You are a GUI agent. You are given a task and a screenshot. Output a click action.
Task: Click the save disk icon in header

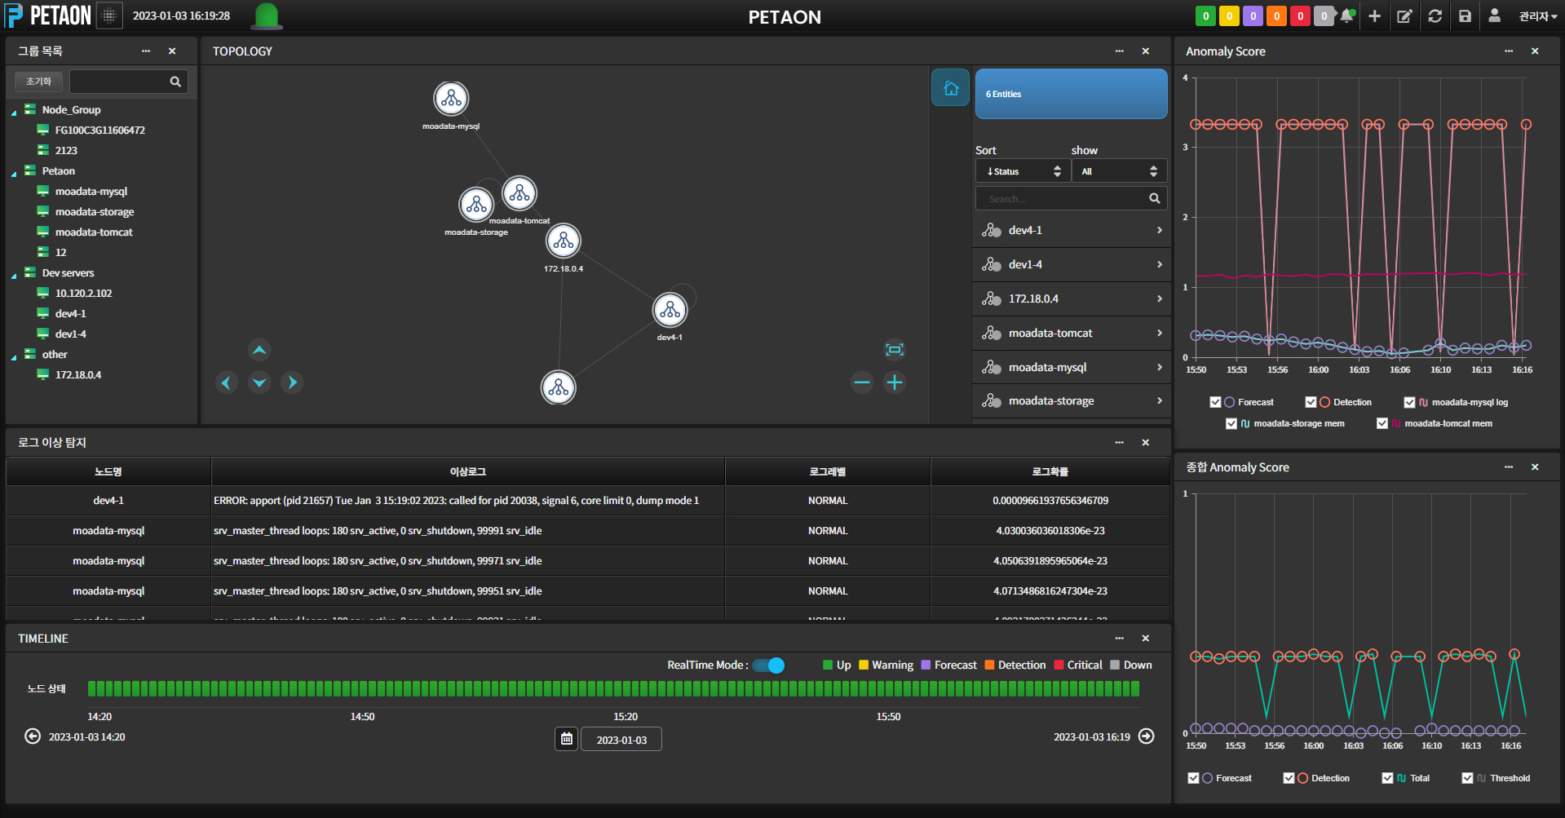(1466, 16)
